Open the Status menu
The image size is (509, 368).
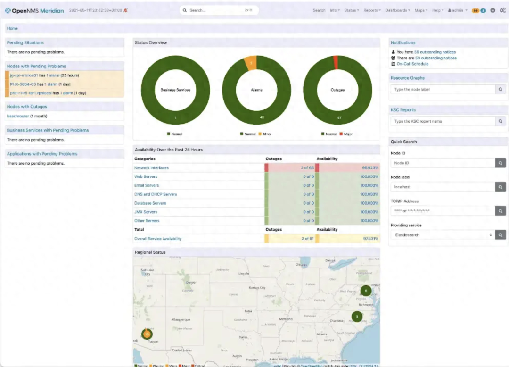click(x=351, y=10)
